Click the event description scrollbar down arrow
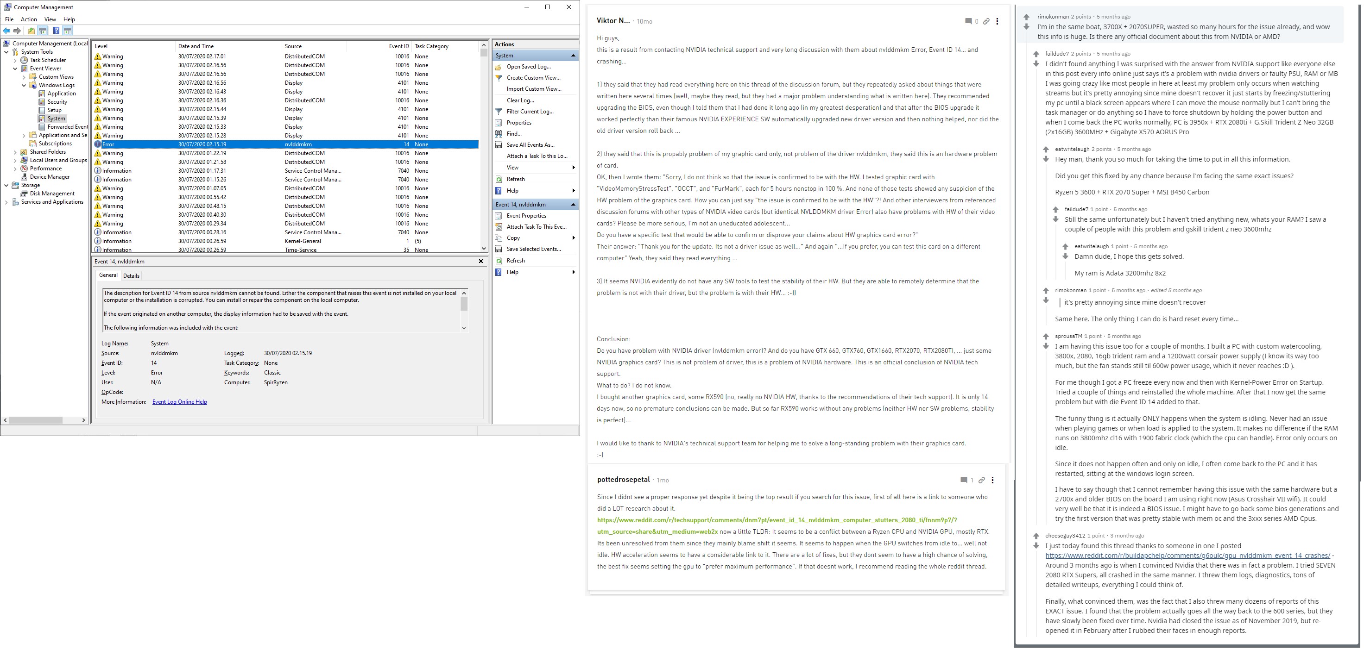1364x650 pixels. pyautogui.click(x=464, y=328)
